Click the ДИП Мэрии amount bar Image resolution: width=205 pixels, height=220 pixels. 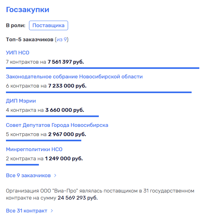tap(52, 116)
